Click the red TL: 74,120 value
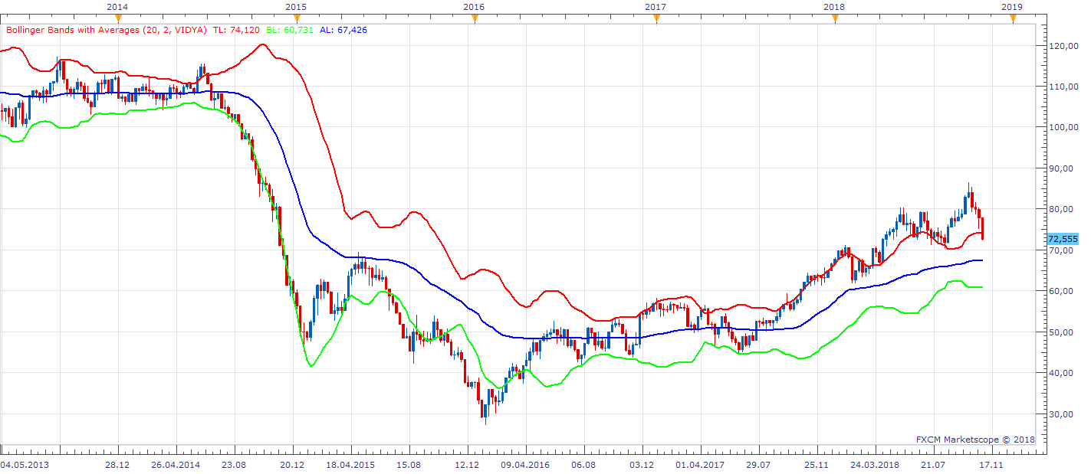This screenshot has height=474, width=1091. pos(237,31)
